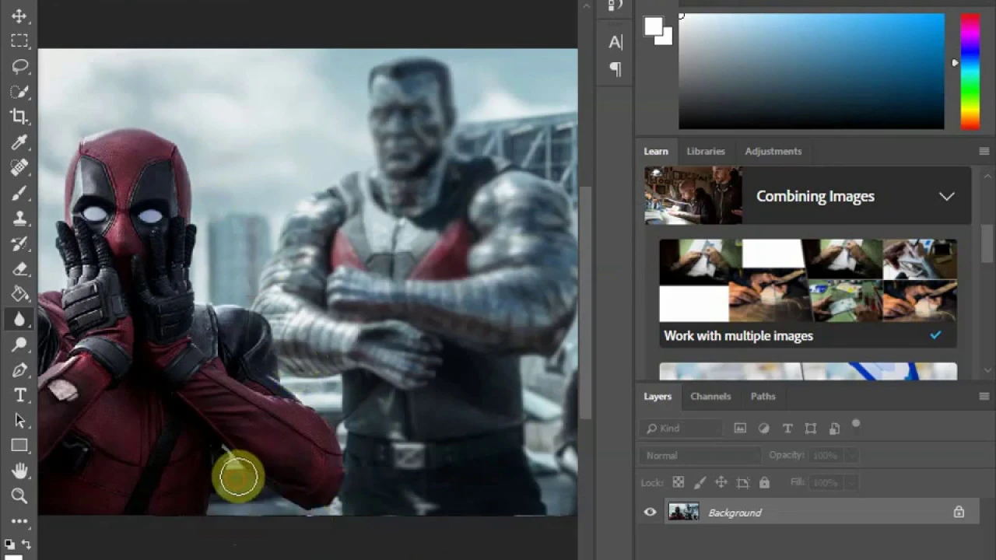The width and height of the screenshot is (996, 560).
Task: Select the Lasso tool
Action: [x=19, y=66]
